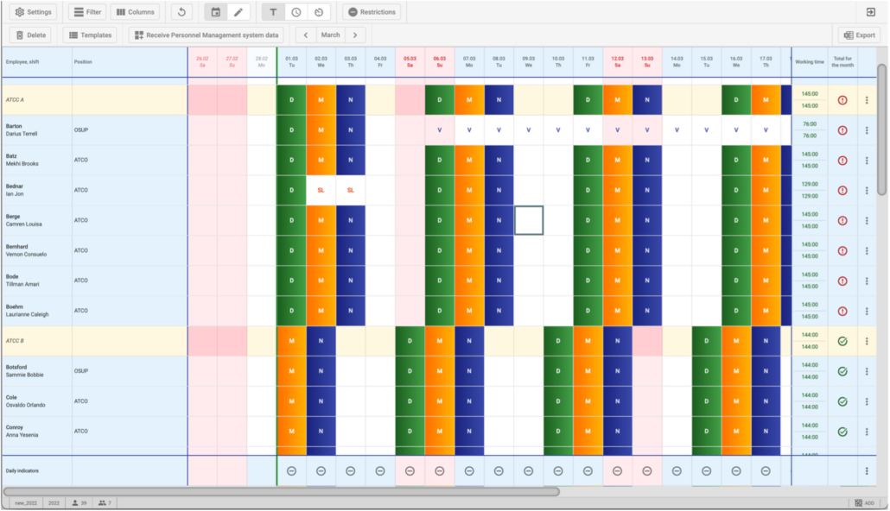
Task: Select the clock display mode icon
Action: [x=296, y=12]
